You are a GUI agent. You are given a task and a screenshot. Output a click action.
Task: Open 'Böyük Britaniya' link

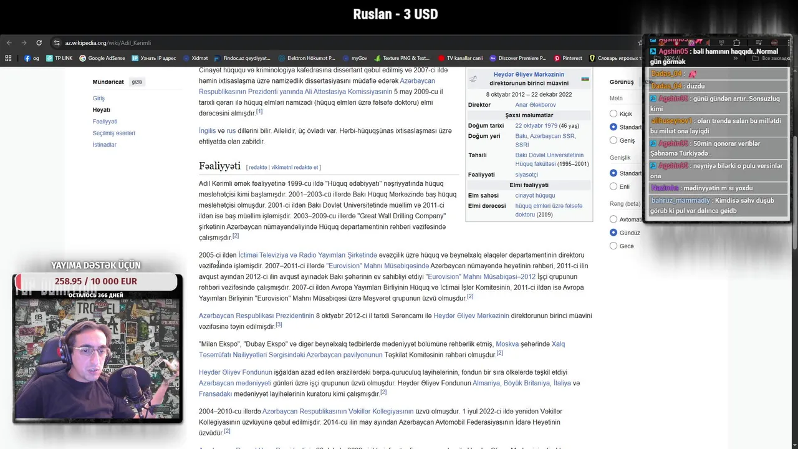pos(526,384)
